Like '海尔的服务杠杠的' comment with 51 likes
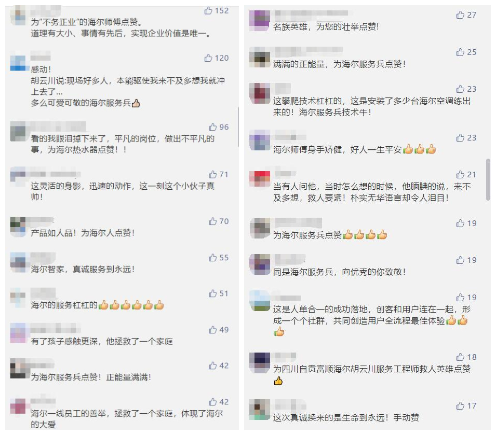This screenshot has width=496, height=435. (x=212, y=293)
